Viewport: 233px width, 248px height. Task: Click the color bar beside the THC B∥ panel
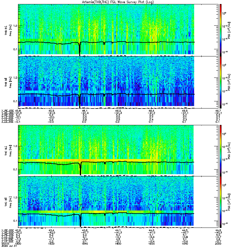(221, 202)
